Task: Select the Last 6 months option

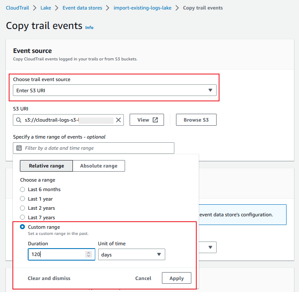Action: pyautogui.click(x=22, y=189)
